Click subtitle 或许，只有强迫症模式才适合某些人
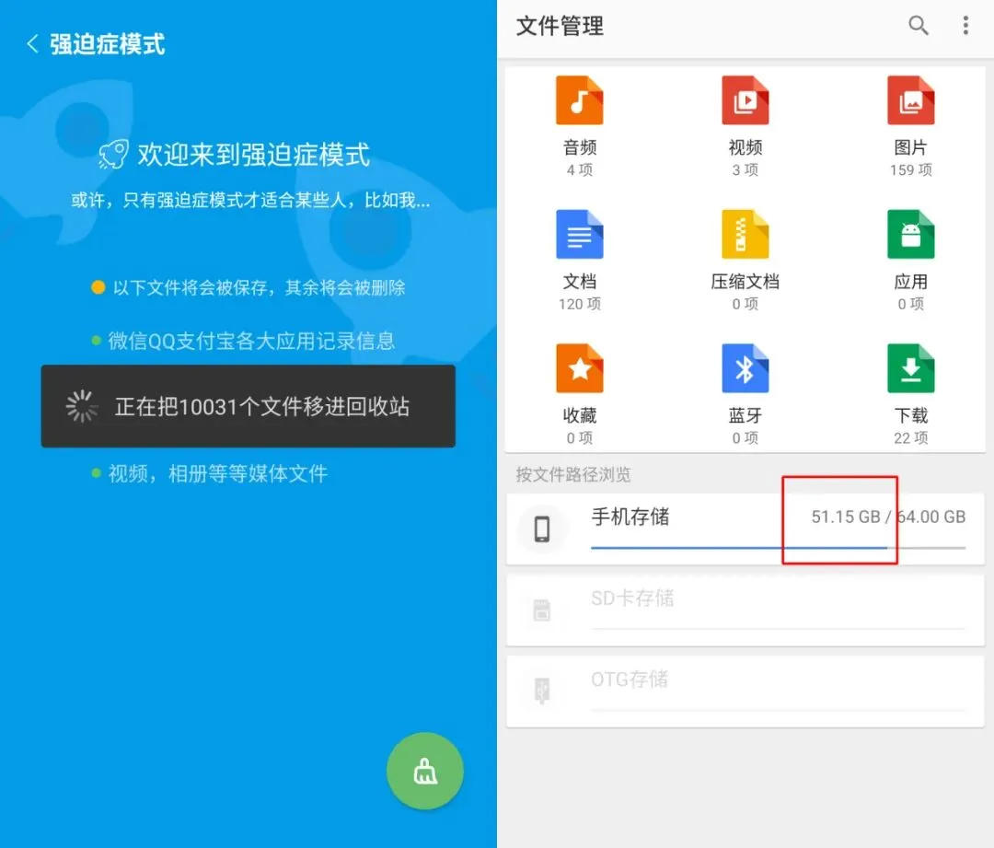994x848 pixels. pos(250,201)
